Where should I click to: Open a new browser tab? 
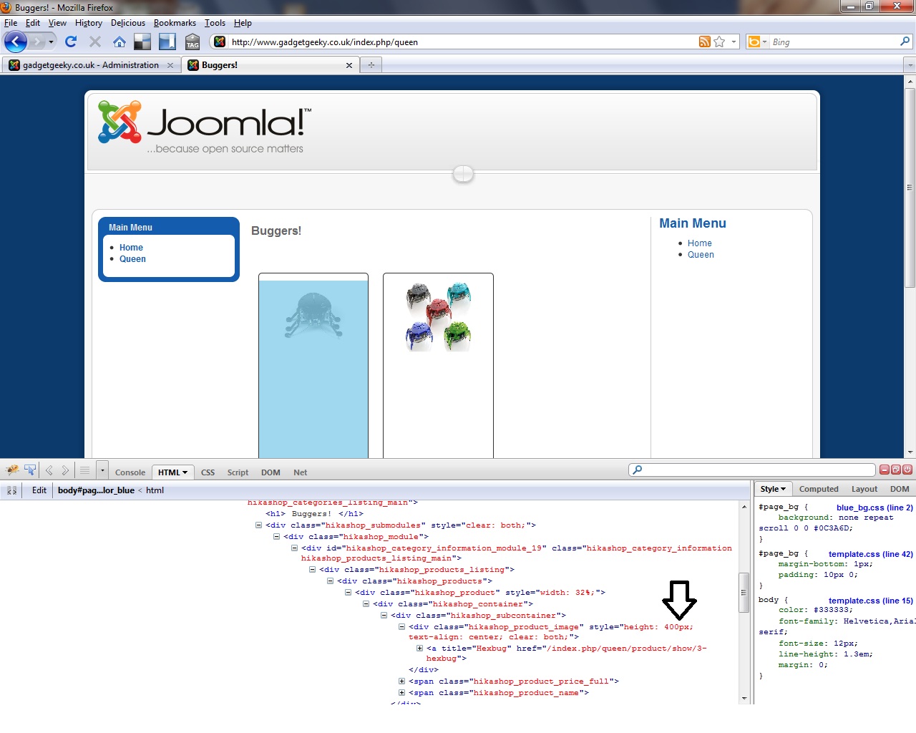click(x=371, y=65)
